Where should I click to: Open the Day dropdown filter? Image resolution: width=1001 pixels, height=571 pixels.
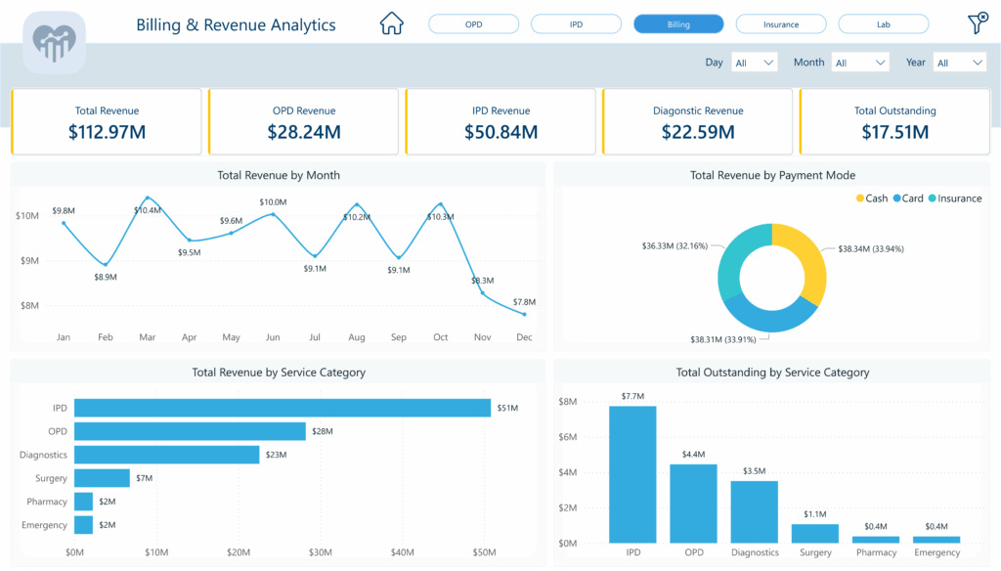coord(754,62)
